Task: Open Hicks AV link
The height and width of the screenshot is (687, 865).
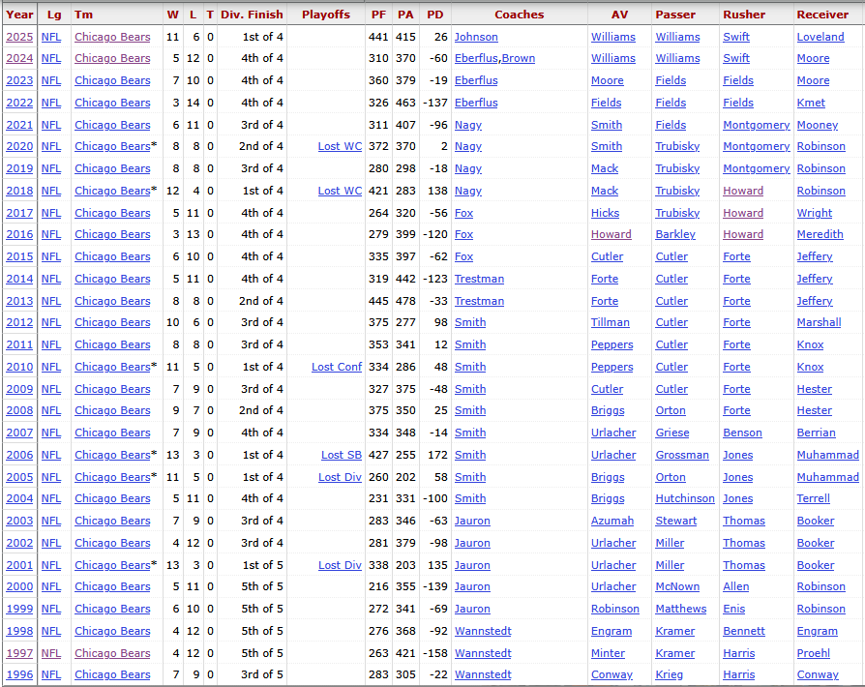Action: pos(605,213)
